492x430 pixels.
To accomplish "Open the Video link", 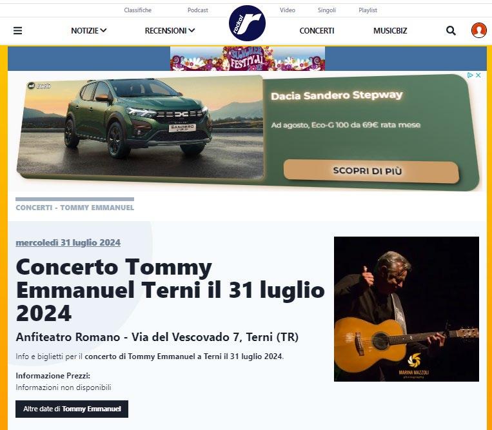I will coord(288,10).
